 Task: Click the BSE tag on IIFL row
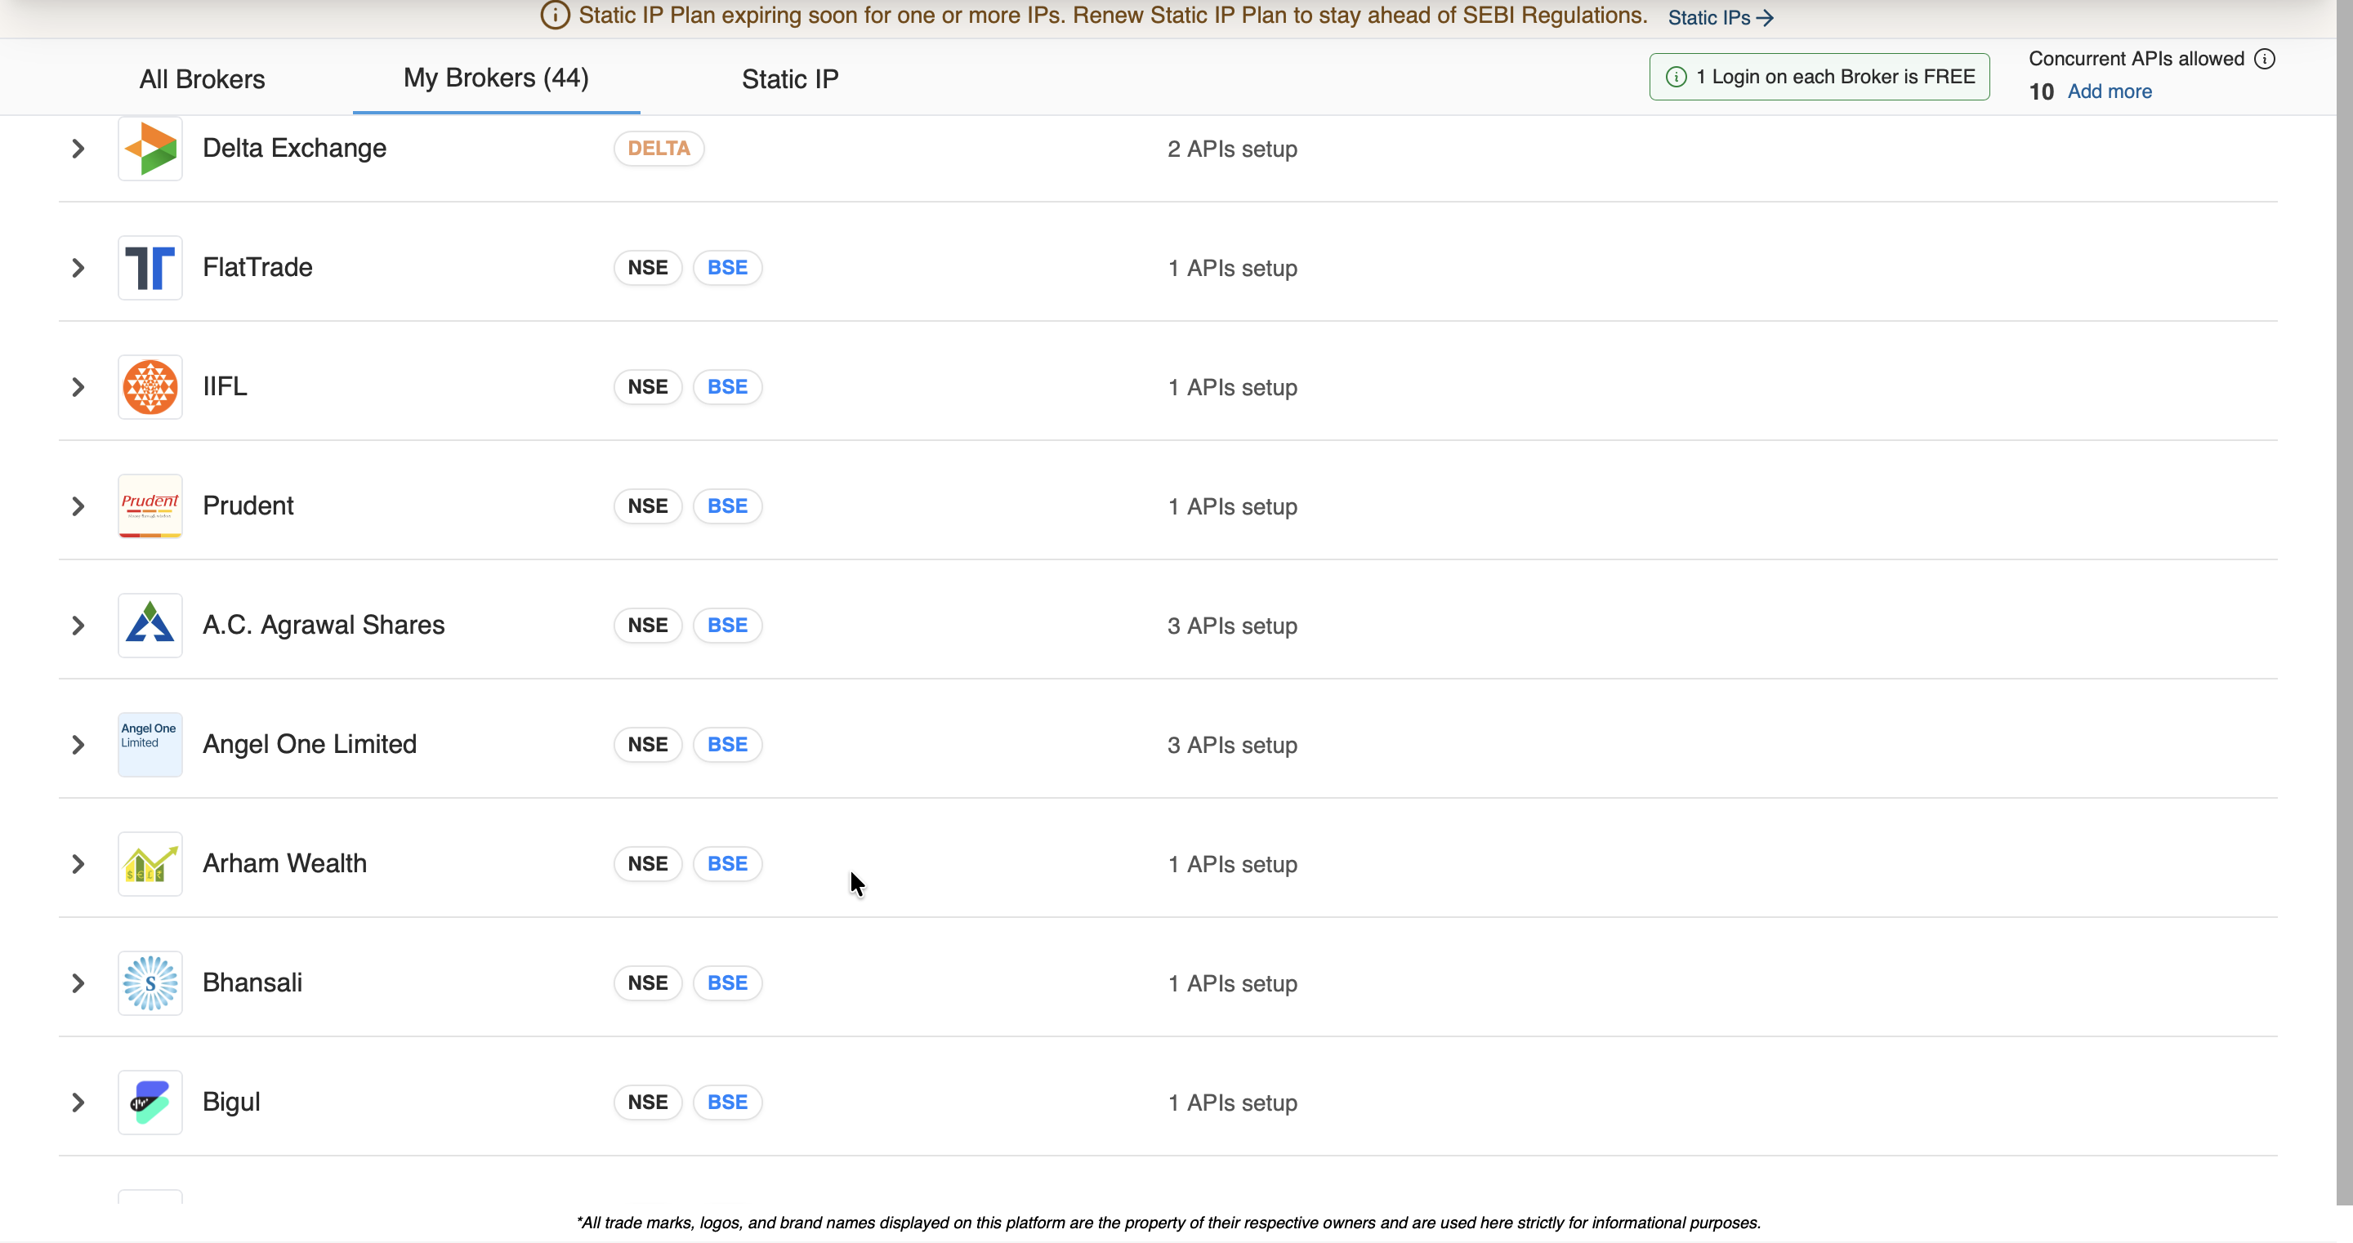727,387
